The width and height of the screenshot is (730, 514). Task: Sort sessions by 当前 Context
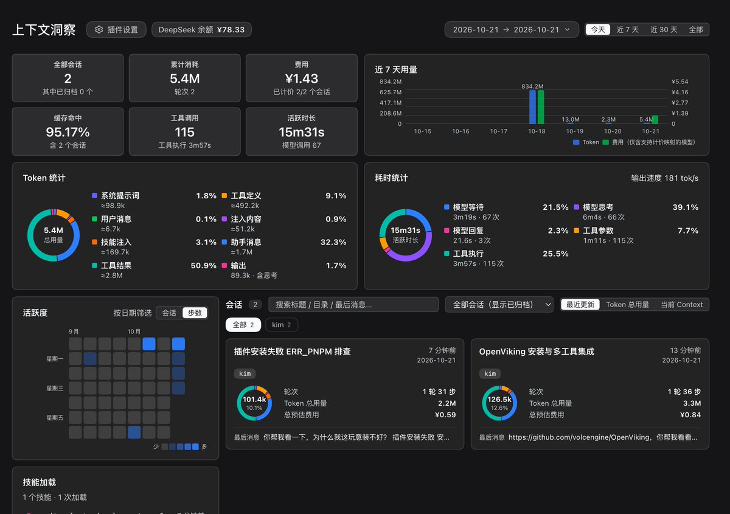681,305
